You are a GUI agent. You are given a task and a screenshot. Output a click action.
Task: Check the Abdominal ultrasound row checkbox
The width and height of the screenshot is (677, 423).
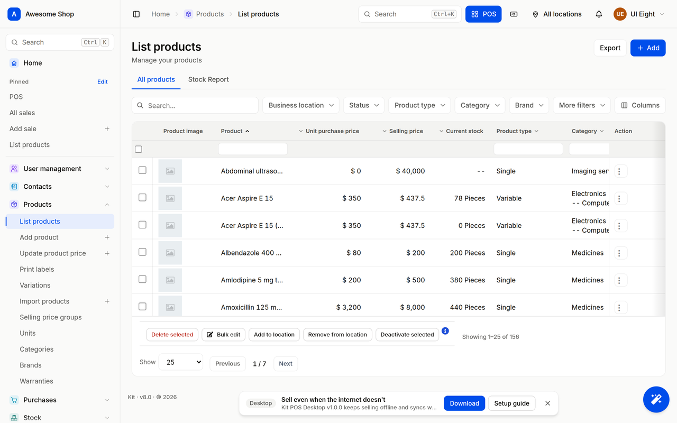(x=142, y=170)
